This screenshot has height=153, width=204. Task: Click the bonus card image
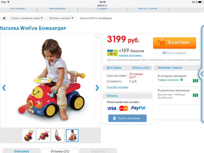(112, 53)
